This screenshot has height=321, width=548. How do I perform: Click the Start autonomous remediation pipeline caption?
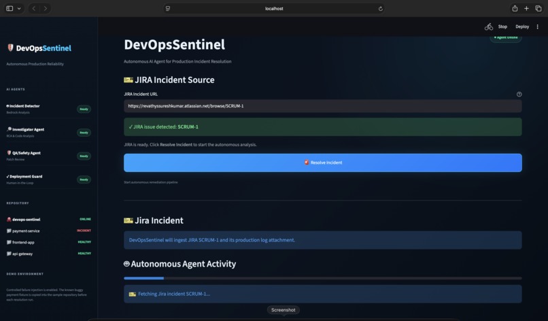151,182
